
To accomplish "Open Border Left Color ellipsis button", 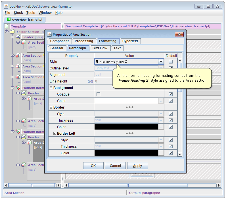I will pyautogui.click(x=161, y=153).
